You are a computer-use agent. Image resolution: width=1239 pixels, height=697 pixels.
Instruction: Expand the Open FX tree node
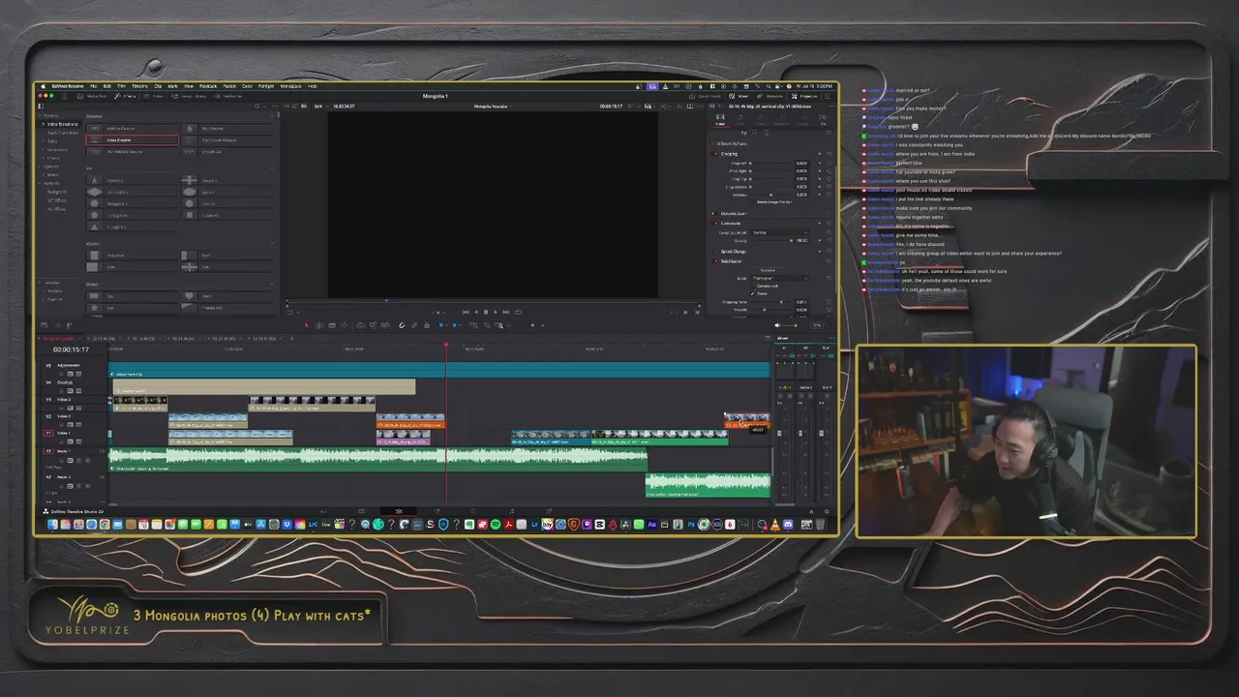click(x=39, y=167)
